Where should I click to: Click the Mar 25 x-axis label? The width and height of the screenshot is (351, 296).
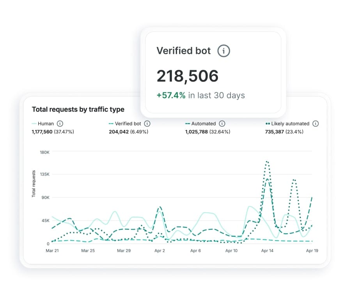coord(88,251)
